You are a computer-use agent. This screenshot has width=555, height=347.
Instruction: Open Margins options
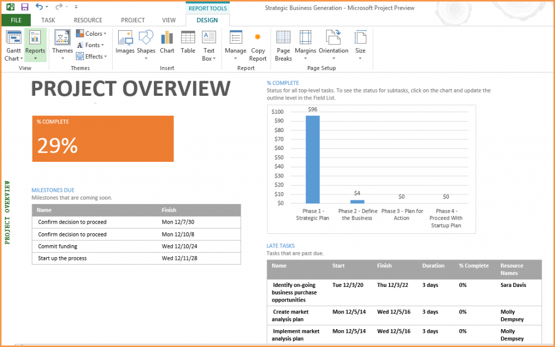point(306,45)
